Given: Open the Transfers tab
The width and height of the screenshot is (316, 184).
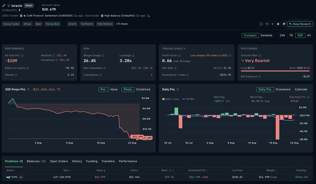Looking at the screenshot, I should click(x=108, y=161).
